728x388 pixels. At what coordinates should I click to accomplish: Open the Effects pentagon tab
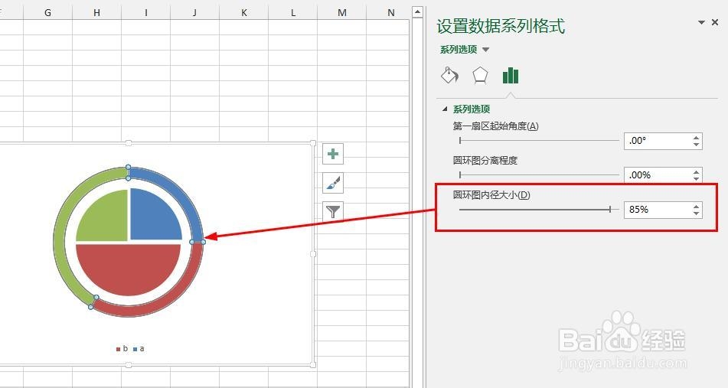(480, 75)
